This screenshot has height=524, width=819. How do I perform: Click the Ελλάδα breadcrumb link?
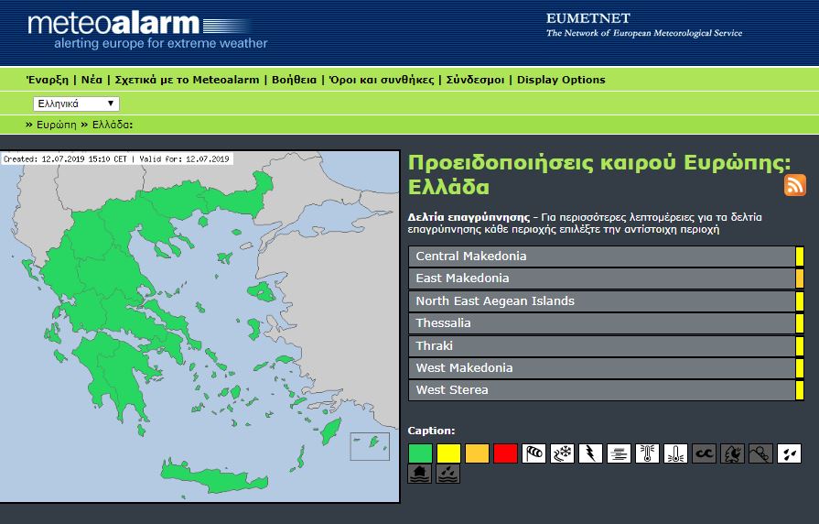(x=113, y=125)
